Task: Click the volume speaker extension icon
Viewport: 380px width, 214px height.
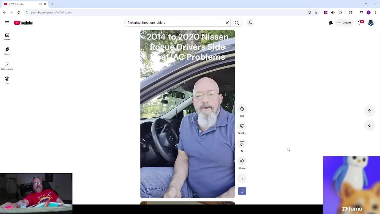Action: click(333, 12)
